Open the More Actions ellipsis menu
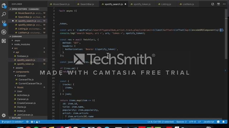The width and height of the screenshot is (229, 128). click(x=224, y=4)
